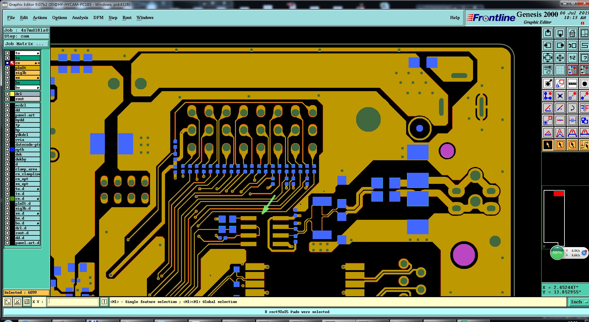Choose the polygon area select tool
Image resolution: width=589 pixels, height=322 pixels.
[x=572, y=145]
